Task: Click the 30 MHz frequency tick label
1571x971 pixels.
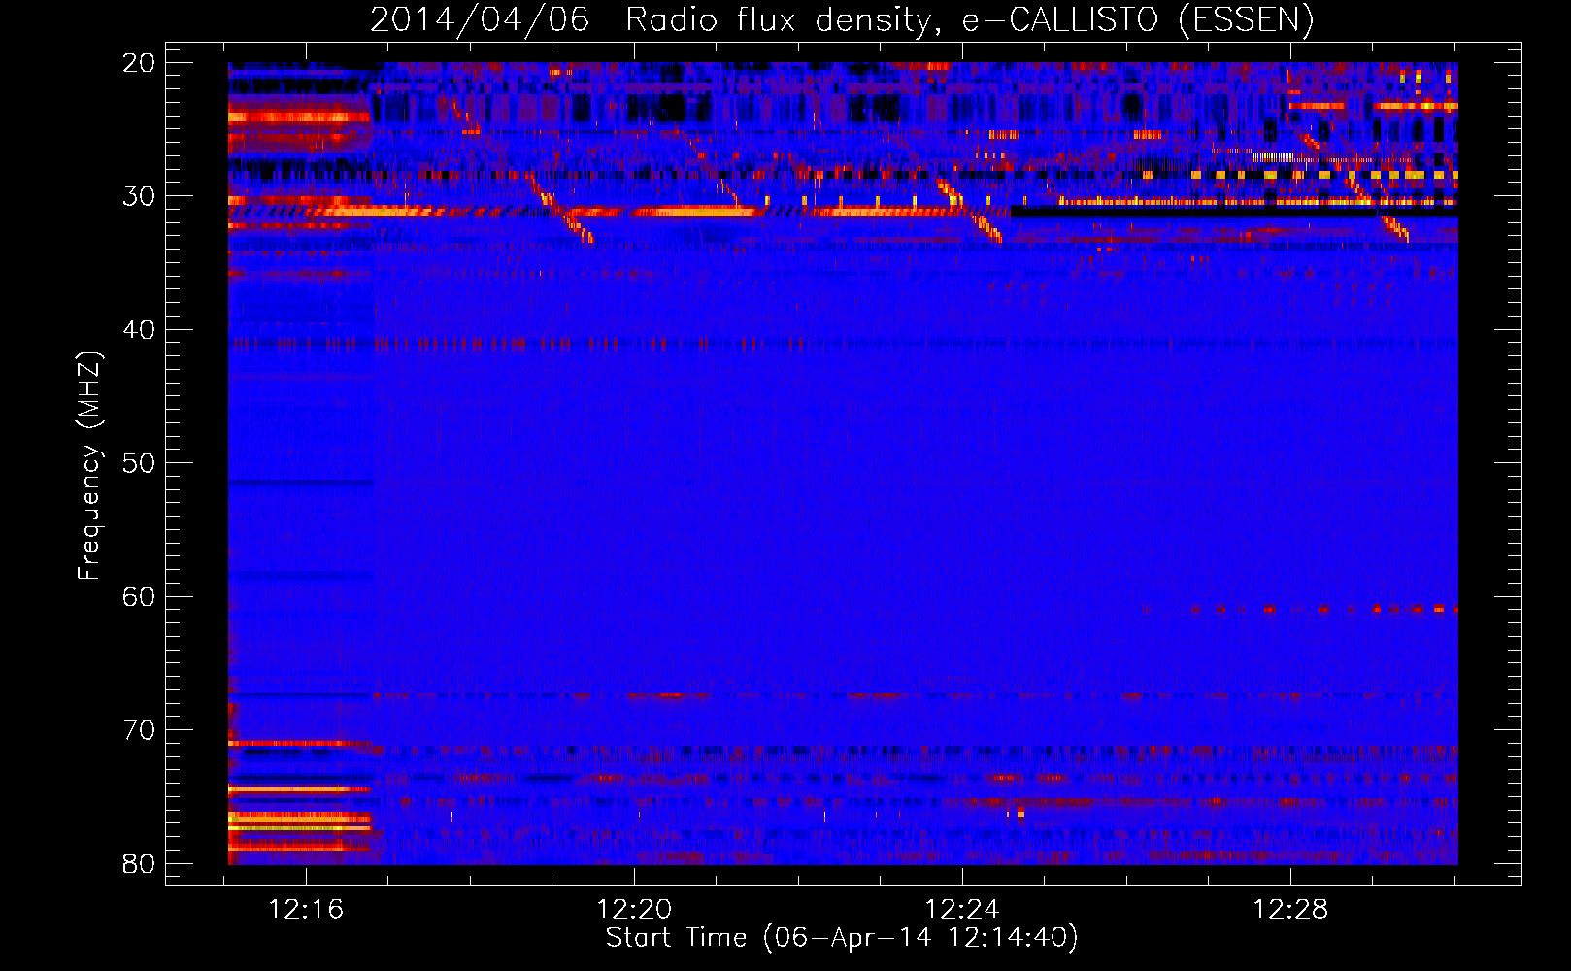Action: tap(139, 196)
